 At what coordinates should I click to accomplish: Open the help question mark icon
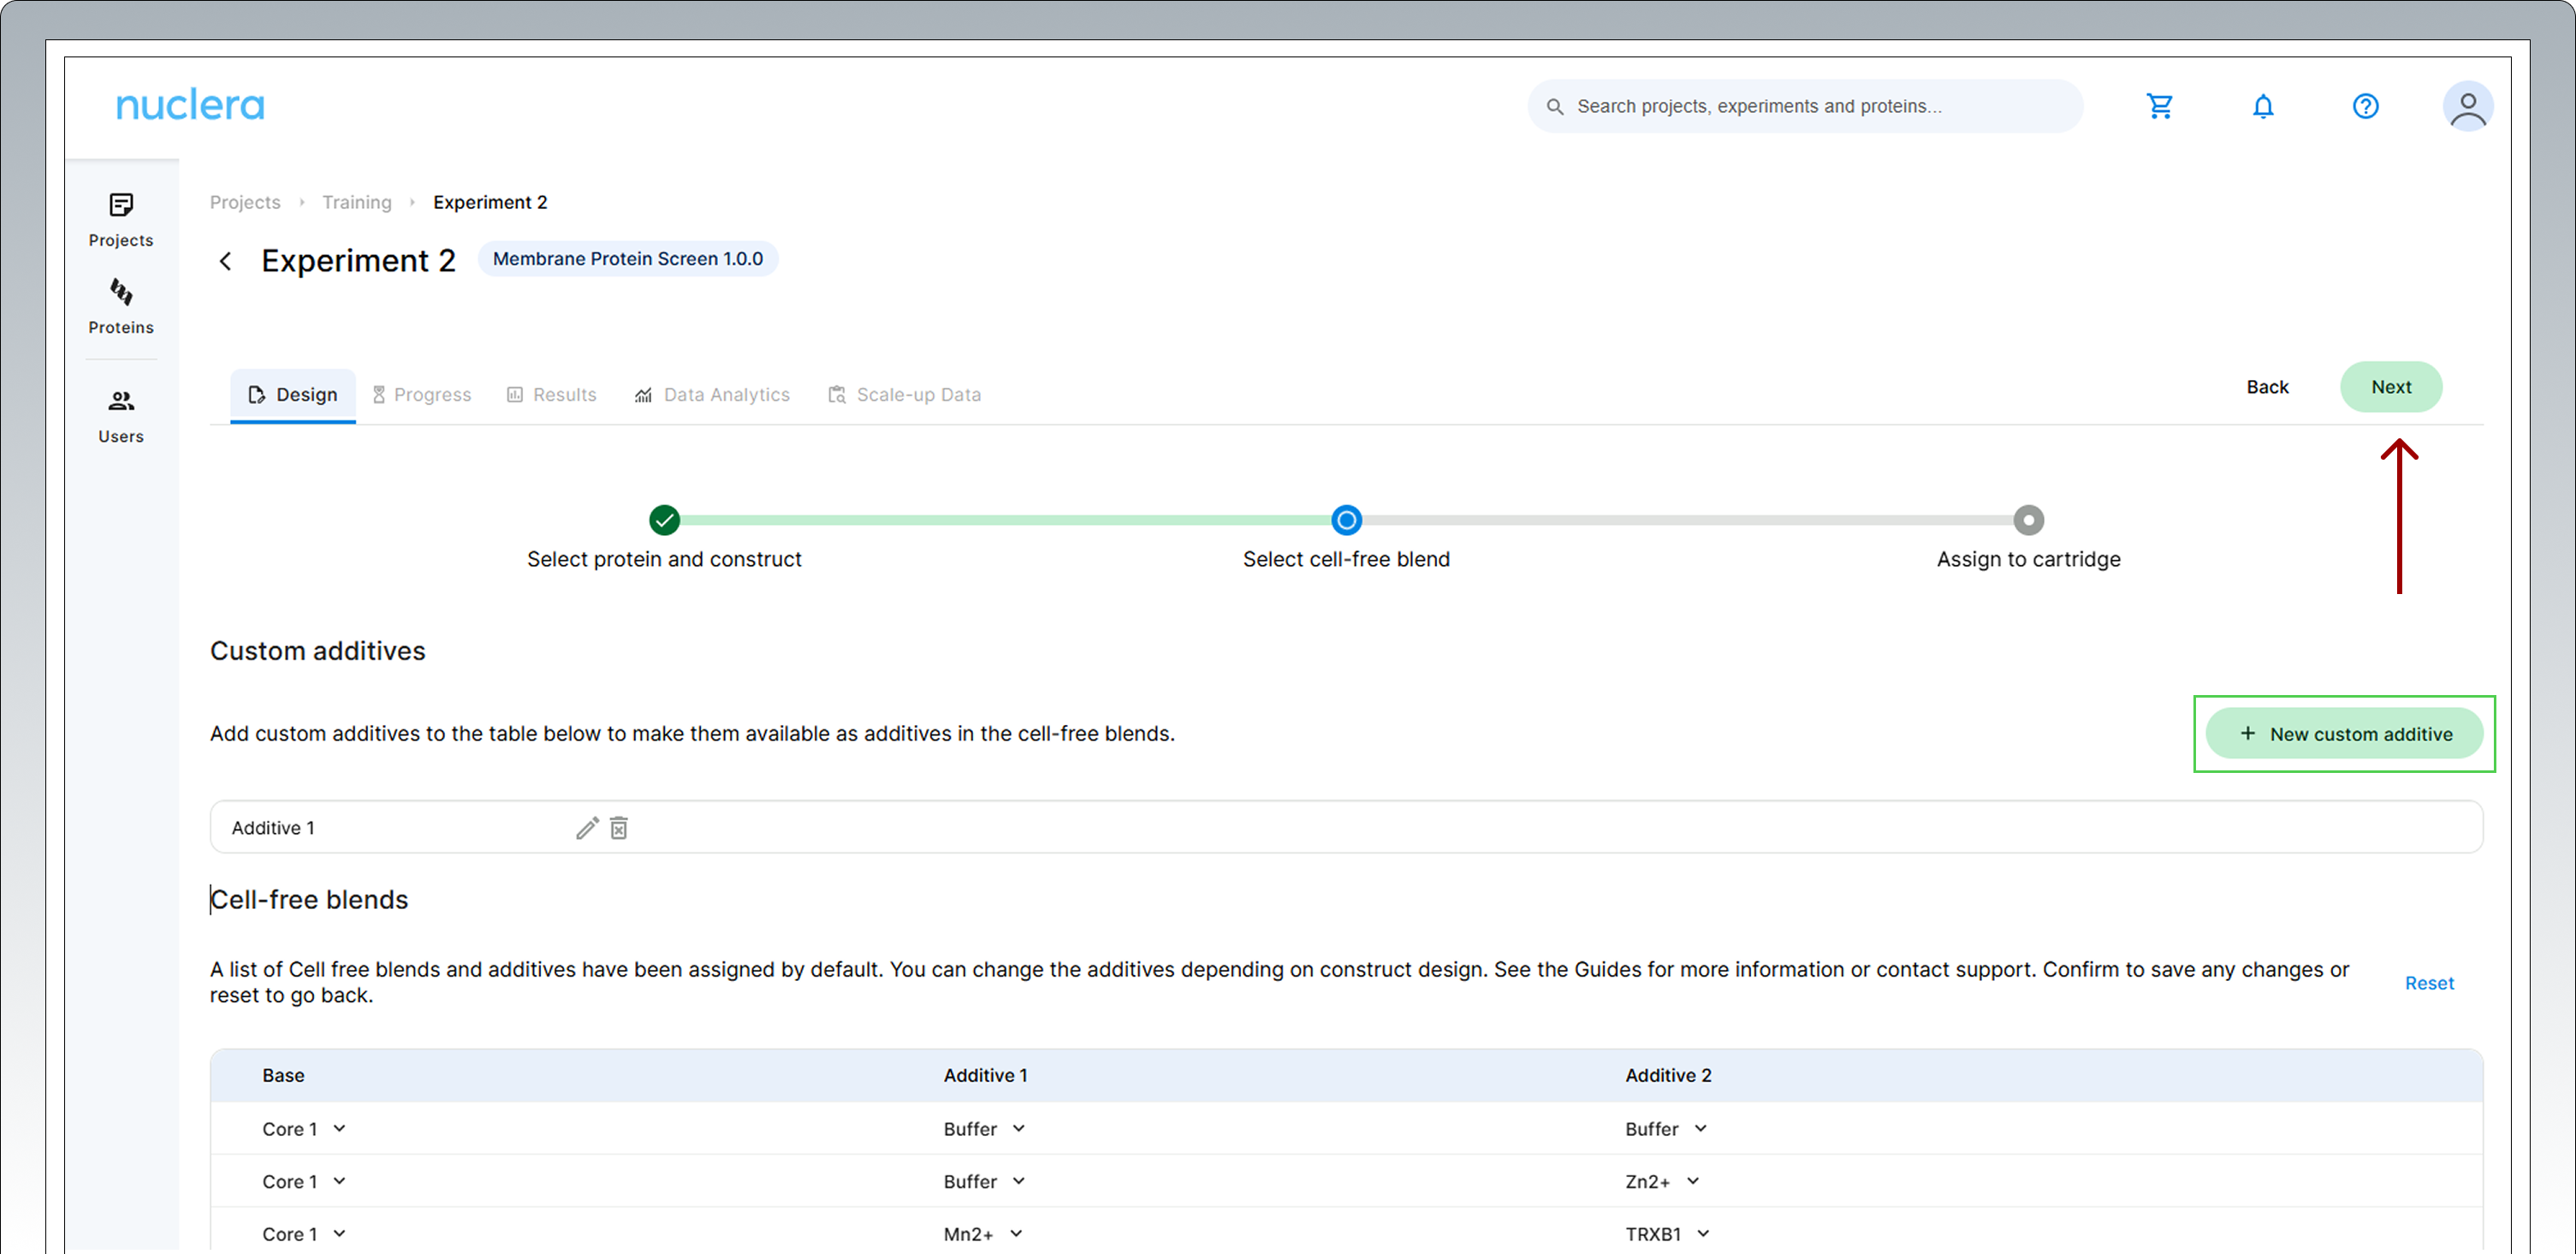(x=2365, y=106)
